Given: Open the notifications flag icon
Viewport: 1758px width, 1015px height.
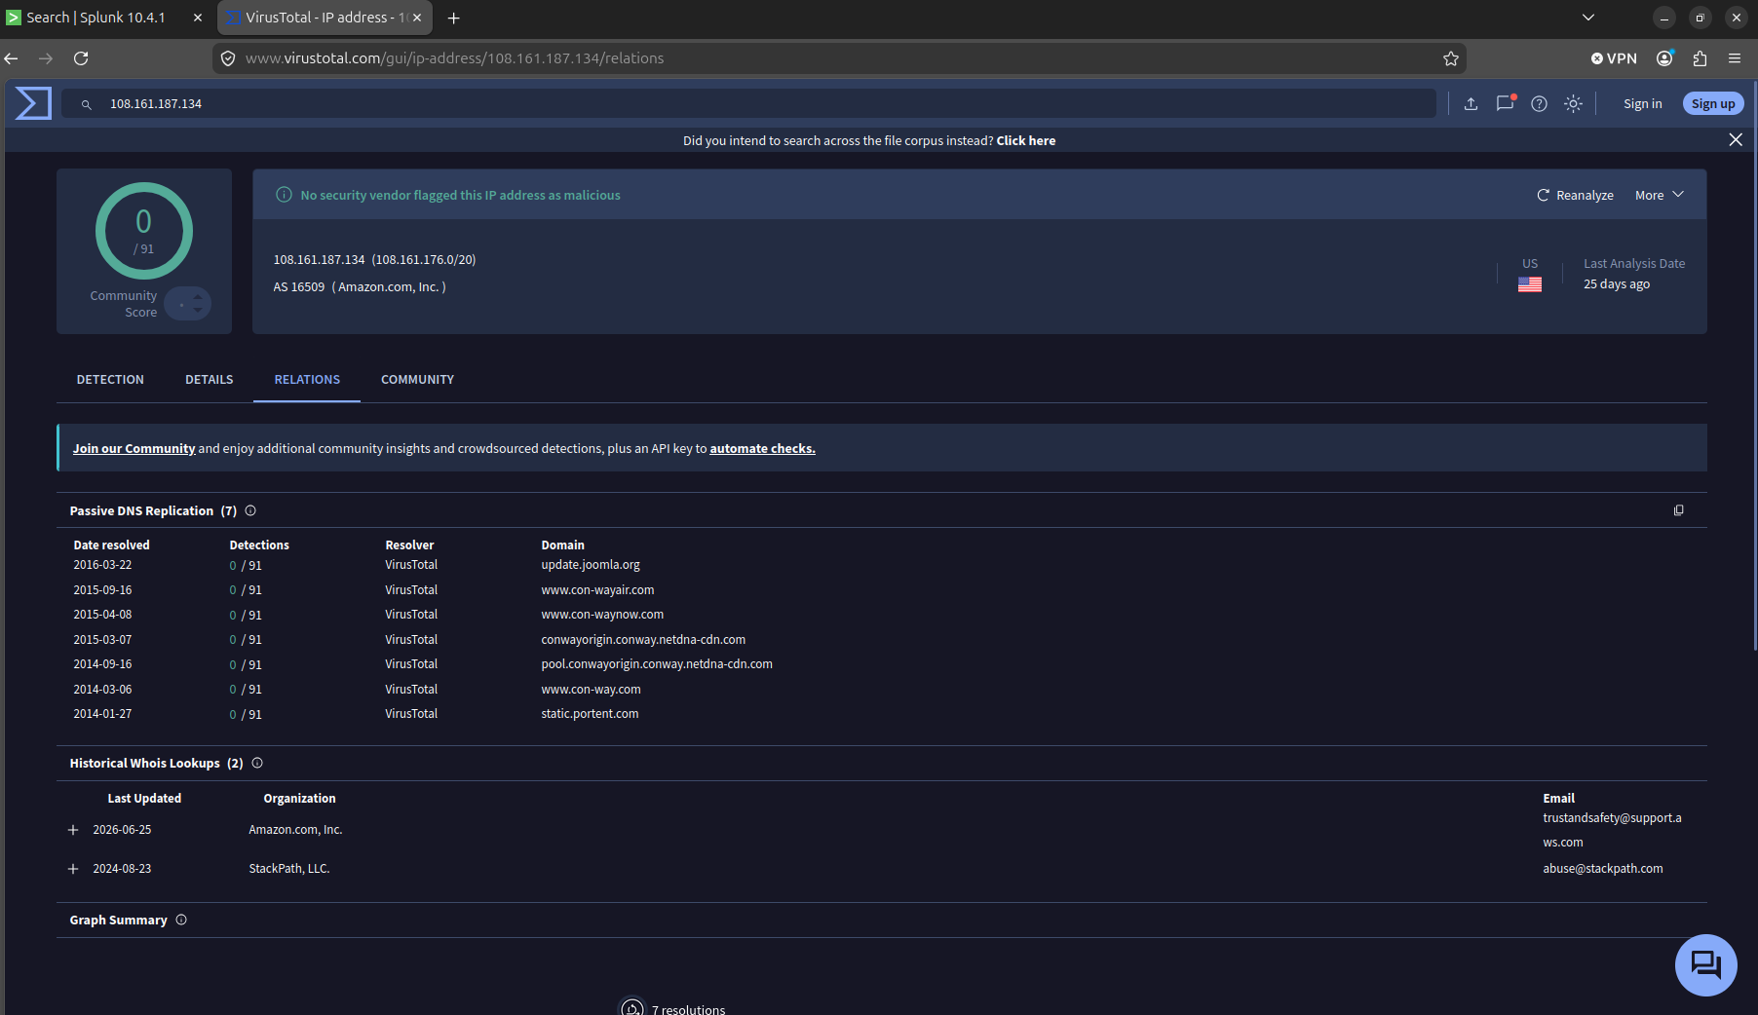Looking at the screenshot, I should (1506, 102).
